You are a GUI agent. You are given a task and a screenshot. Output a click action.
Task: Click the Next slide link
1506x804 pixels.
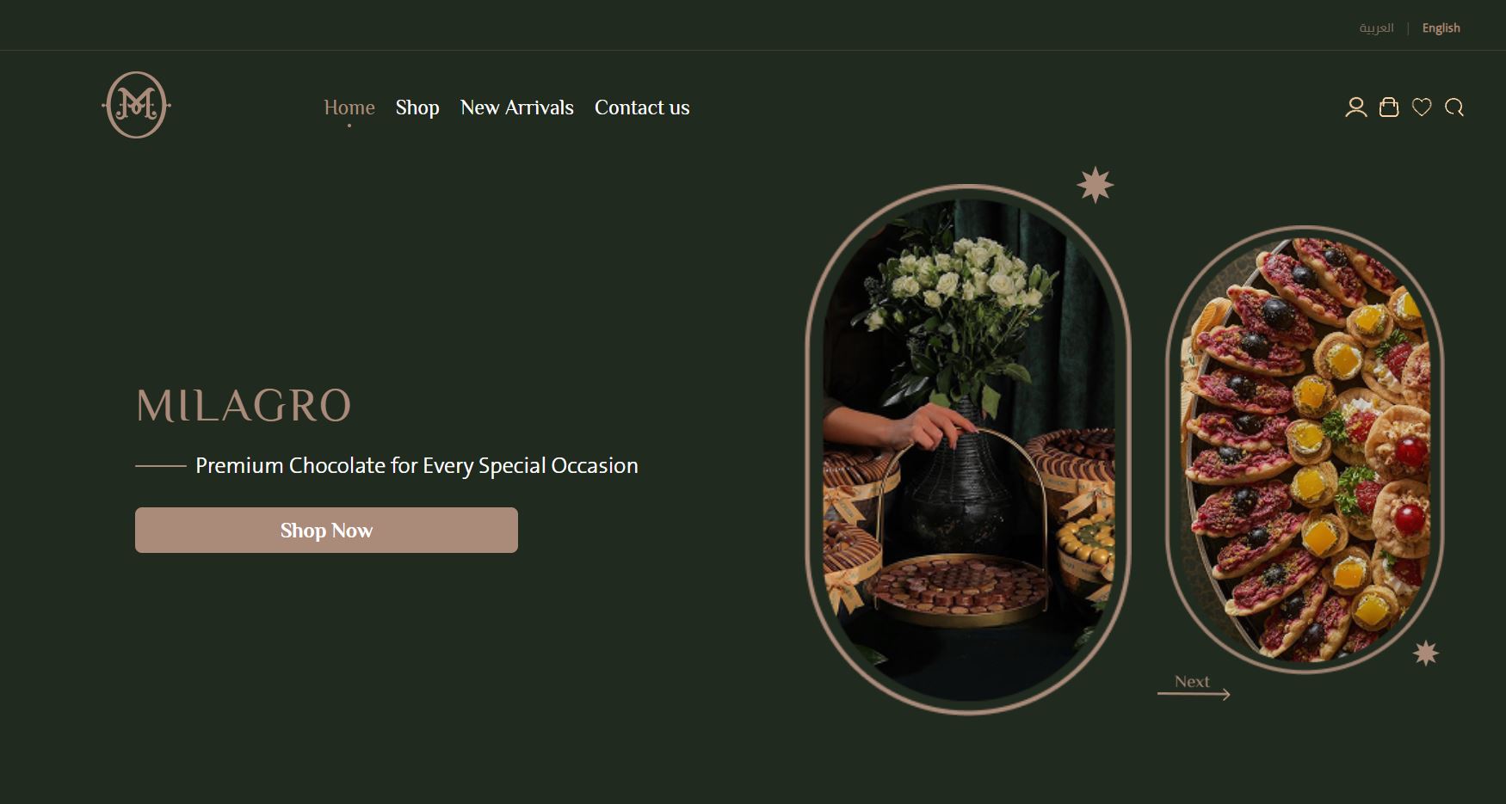click(x=1192, y=681)
